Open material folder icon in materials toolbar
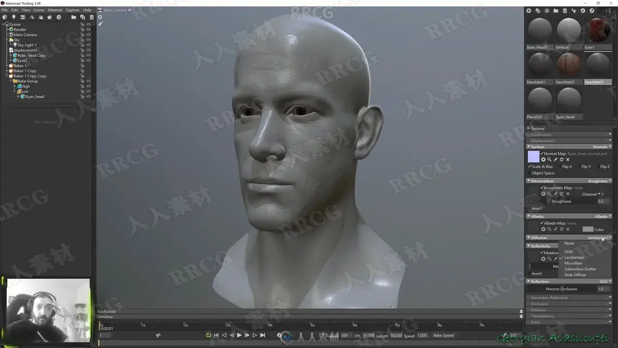618x348 pixels. (x=556, y=11)
